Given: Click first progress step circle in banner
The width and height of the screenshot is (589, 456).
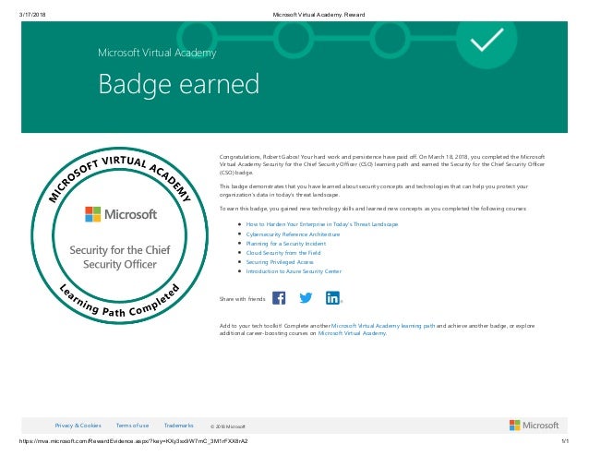Looking at the screenshot, I should coord(197,38).
